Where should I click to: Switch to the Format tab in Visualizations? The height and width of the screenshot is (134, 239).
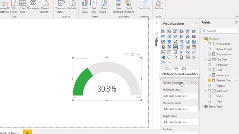click(176, 69)
